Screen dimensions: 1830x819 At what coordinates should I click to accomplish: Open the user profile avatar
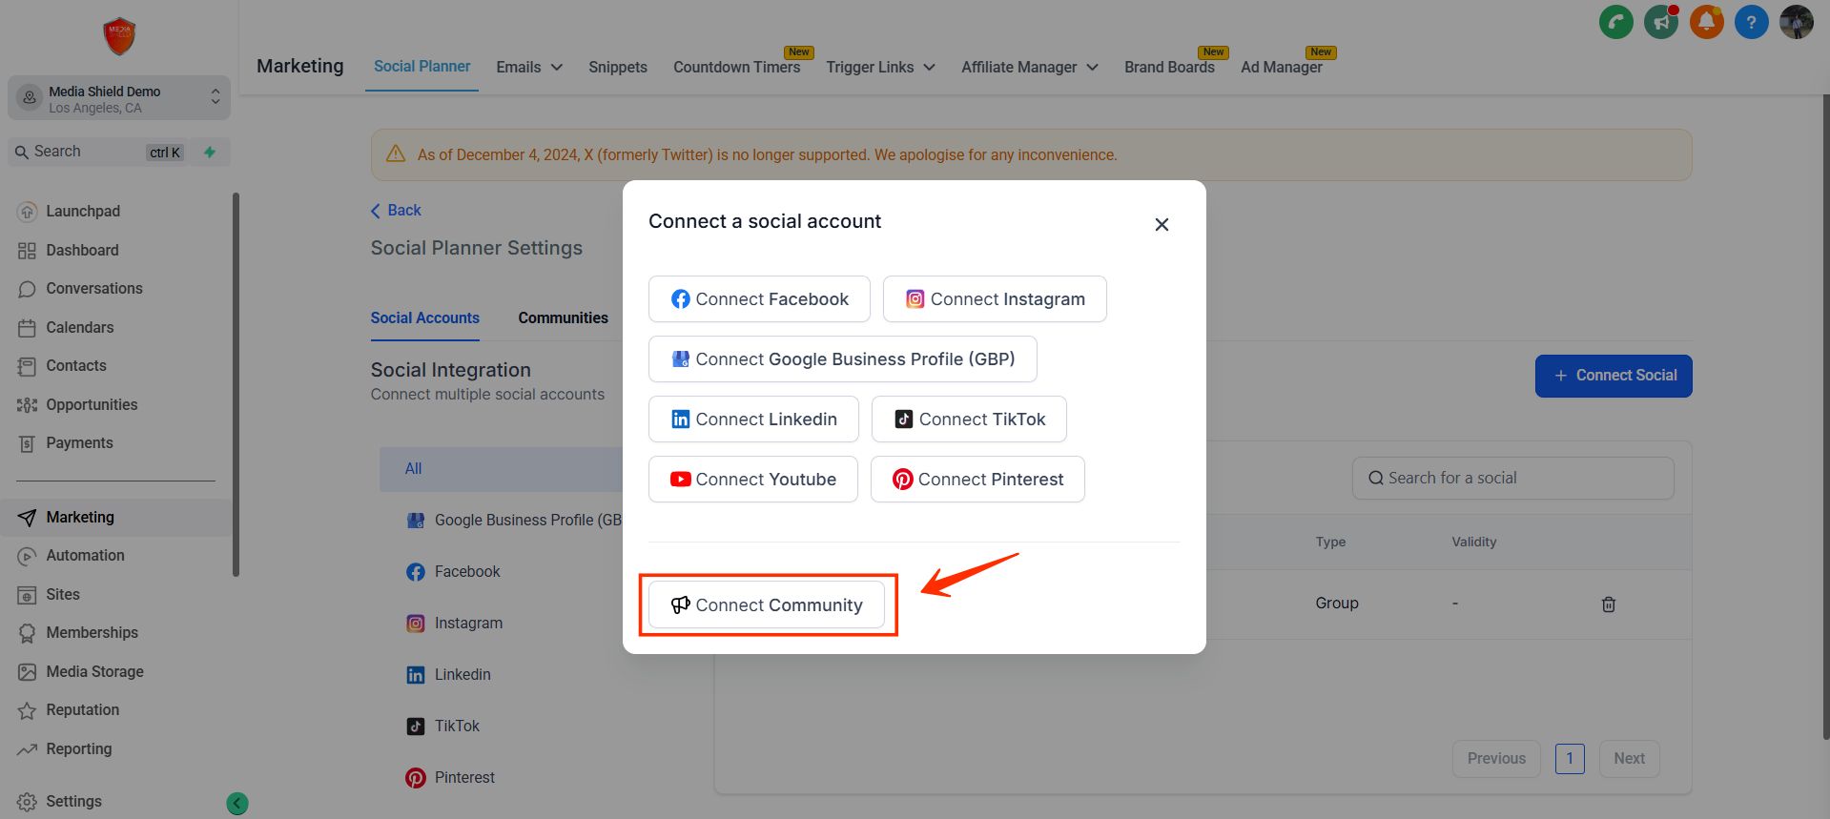pyautogui.click(x=1796, y=22)
